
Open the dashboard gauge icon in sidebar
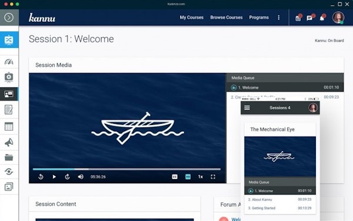click(9, 61)
